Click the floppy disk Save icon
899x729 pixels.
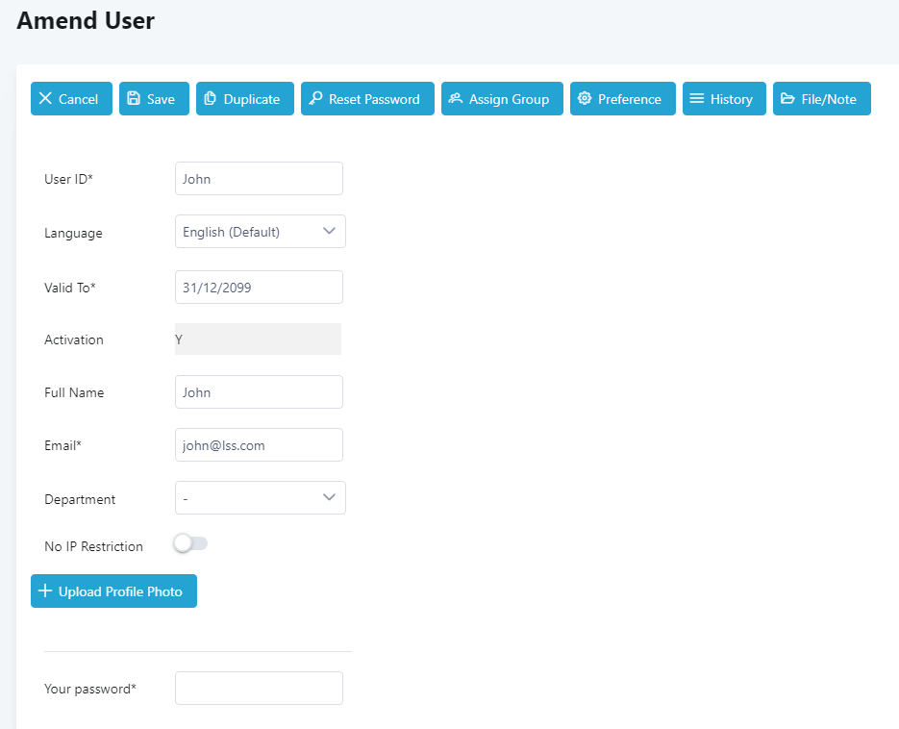click(x=134, y=99)
